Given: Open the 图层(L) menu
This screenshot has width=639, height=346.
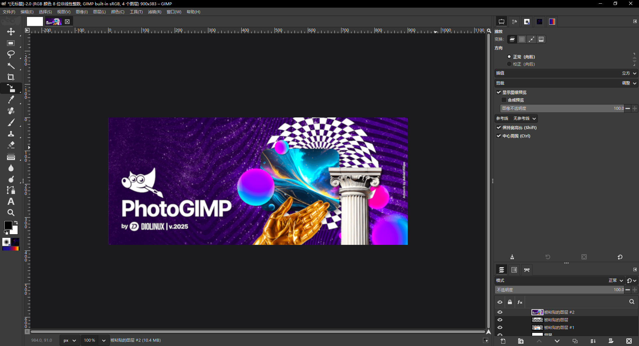Looking at the screenshot, I should tap(99, 12).
